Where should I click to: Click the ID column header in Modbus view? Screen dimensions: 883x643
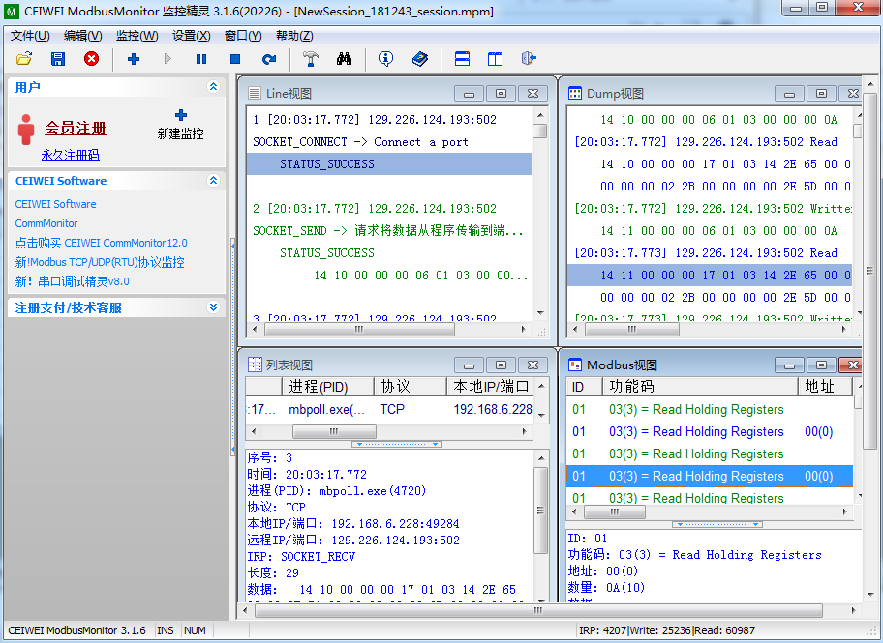585,387
